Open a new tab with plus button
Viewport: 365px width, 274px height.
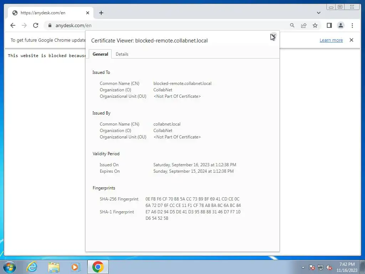(x=101, y=13)
